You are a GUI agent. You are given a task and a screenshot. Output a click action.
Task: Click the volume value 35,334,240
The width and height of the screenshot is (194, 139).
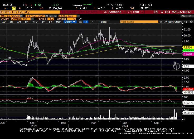[x=55, y=8]
